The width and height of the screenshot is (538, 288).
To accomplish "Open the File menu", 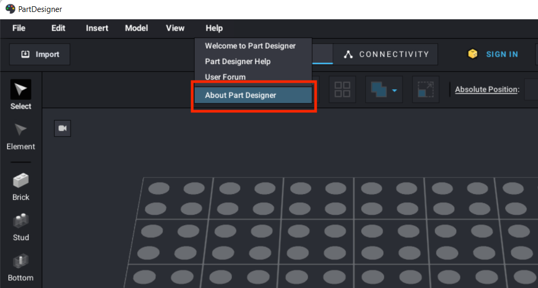I will pyautogui.click(x=19, y=28).
